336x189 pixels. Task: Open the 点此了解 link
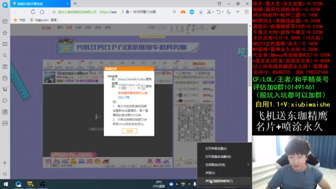[123, 97]
